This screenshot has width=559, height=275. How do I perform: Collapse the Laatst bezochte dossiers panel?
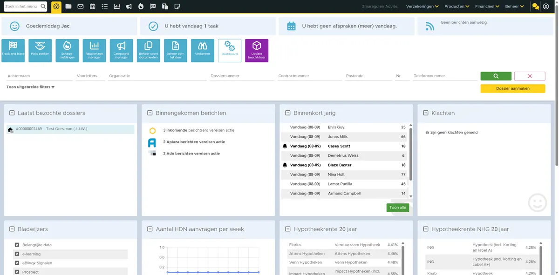(11, 113)
